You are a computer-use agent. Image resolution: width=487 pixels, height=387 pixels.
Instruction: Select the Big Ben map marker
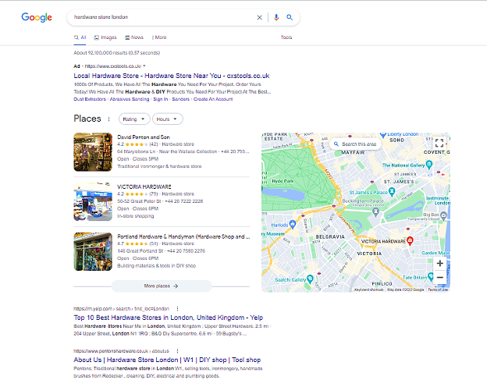coord(443,215)
